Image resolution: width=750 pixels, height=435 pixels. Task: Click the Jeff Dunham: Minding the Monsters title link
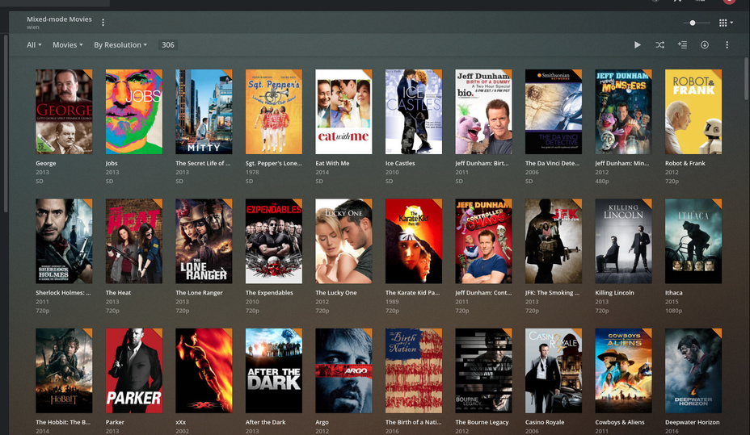(x=621, y=163)
